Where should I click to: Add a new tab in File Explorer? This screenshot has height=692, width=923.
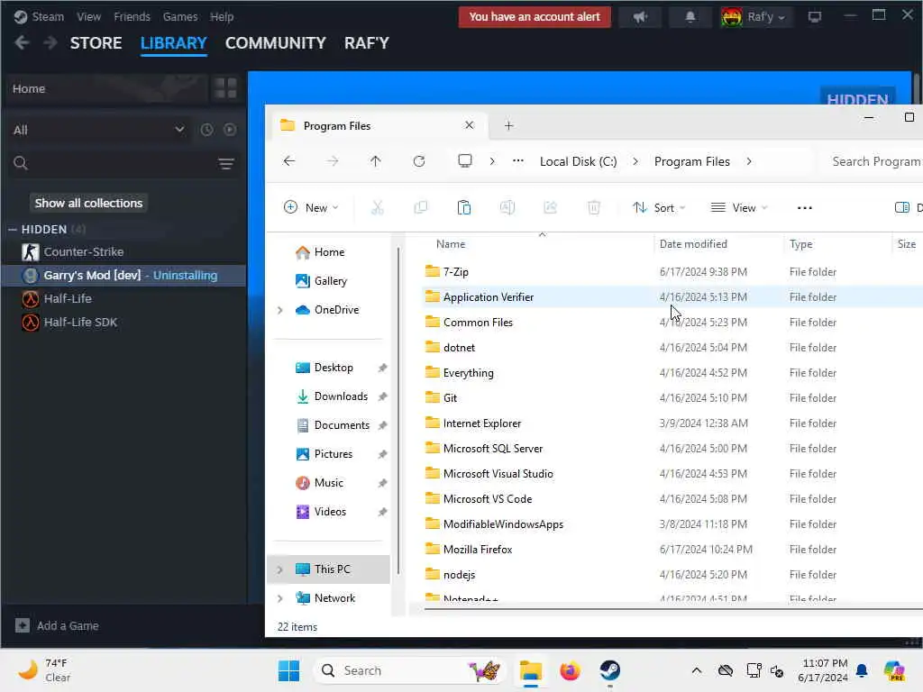pyautogui.click(x=509, y=125)
